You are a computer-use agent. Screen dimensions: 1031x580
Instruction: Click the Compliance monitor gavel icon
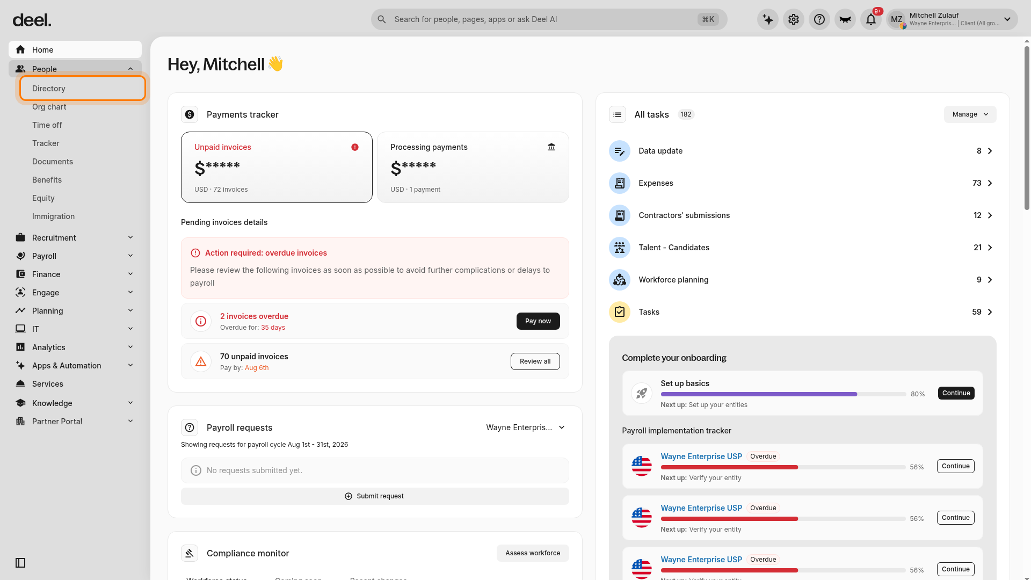190,553
